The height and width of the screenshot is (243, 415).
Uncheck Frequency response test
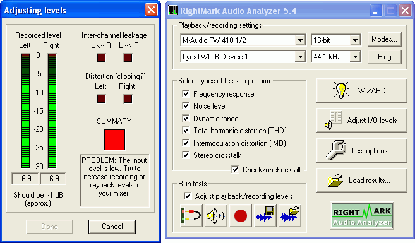point(186,93)
